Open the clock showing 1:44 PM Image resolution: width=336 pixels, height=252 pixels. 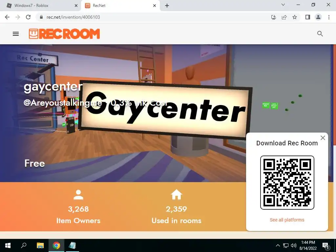tap(308, 245)
